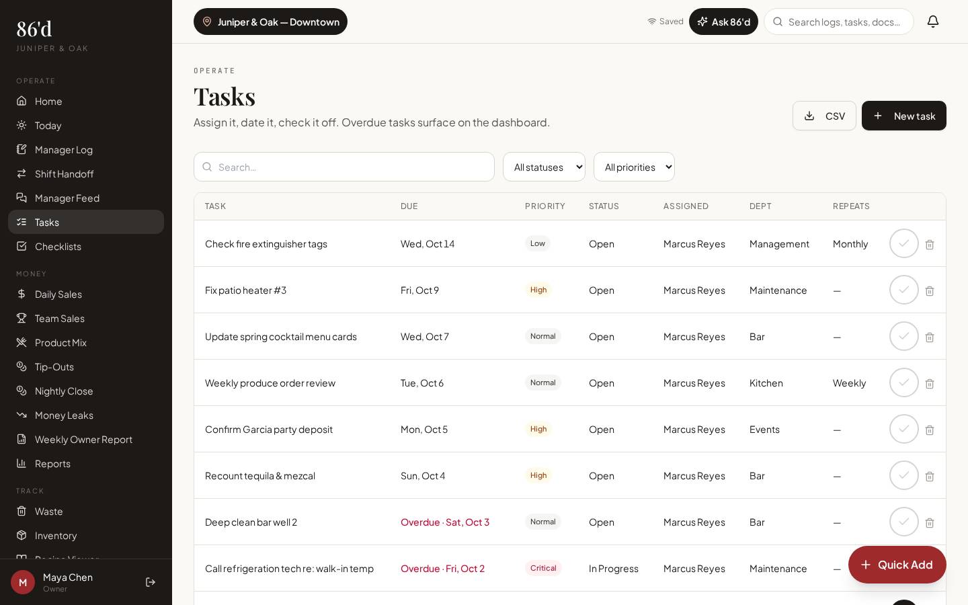
Task: Check off Confirm Garcia party deposit
Action: click(904, 429)
